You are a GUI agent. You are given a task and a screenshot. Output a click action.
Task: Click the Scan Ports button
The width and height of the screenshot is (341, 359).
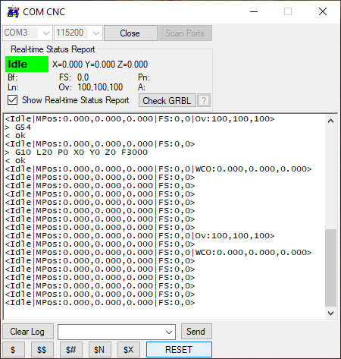tap(185, 33)
